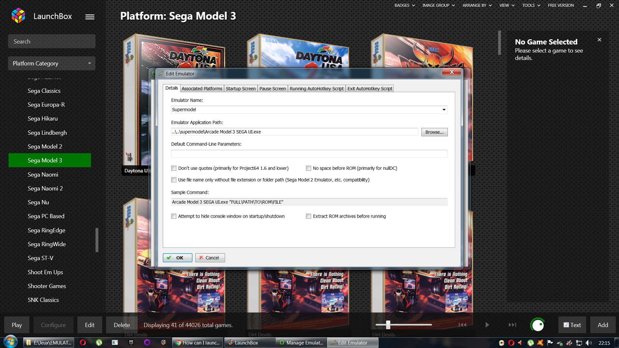619x348 pixels.
Task: Open the file manager window taskbar icon
Action: [115, 343]
